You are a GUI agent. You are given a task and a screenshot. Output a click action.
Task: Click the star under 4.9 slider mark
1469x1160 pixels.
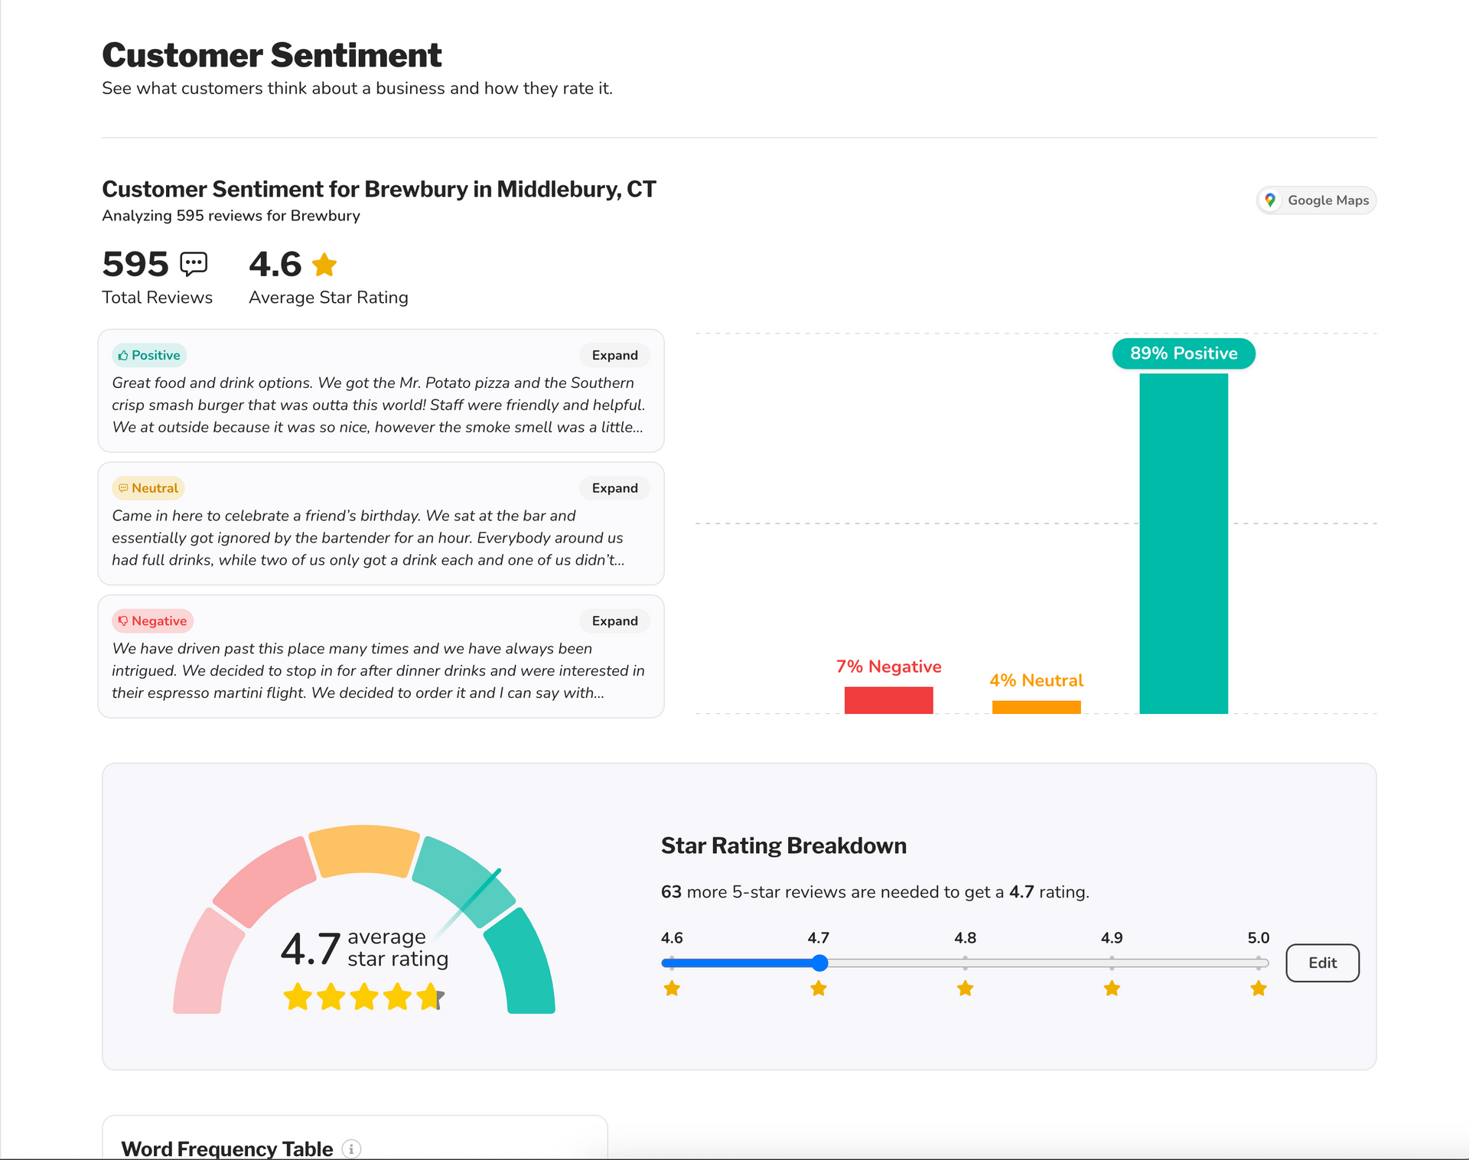1112,989
